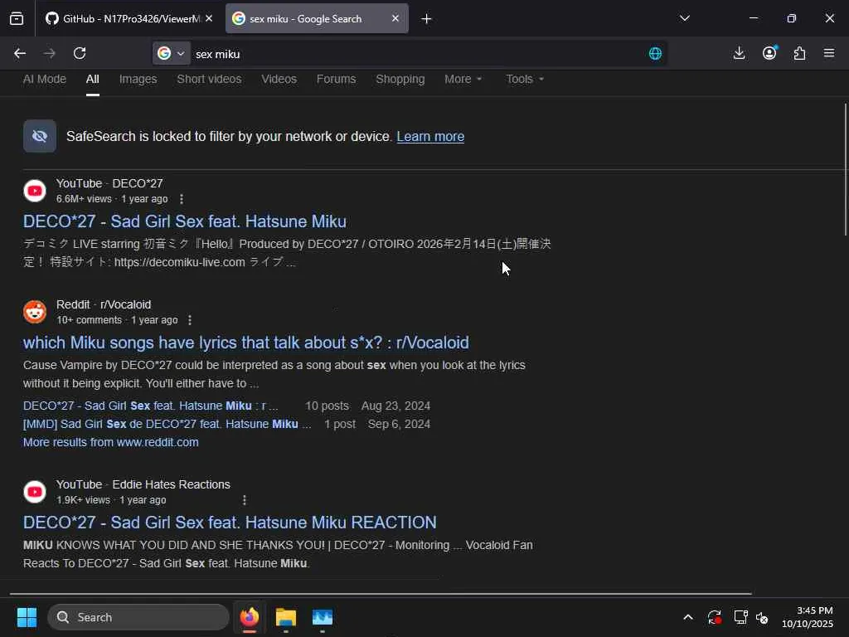Viewport: 849px width, 637px height.
Task: Show hidden system tray icons
Action: [687, 617]
